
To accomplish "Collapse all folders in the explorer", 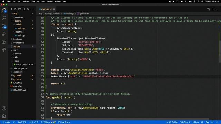I will tap(28, 9).
